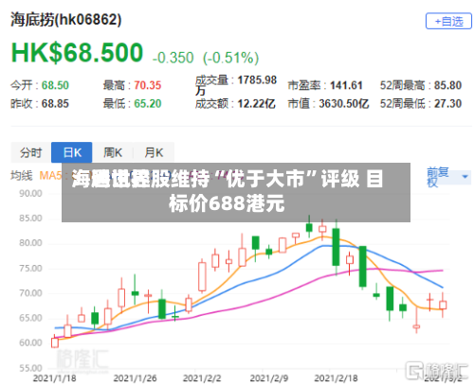The width and height of the screenshot is (474, 386).
Task: Click the 60.00 price axis label
Action: click(x=30, y=342)
